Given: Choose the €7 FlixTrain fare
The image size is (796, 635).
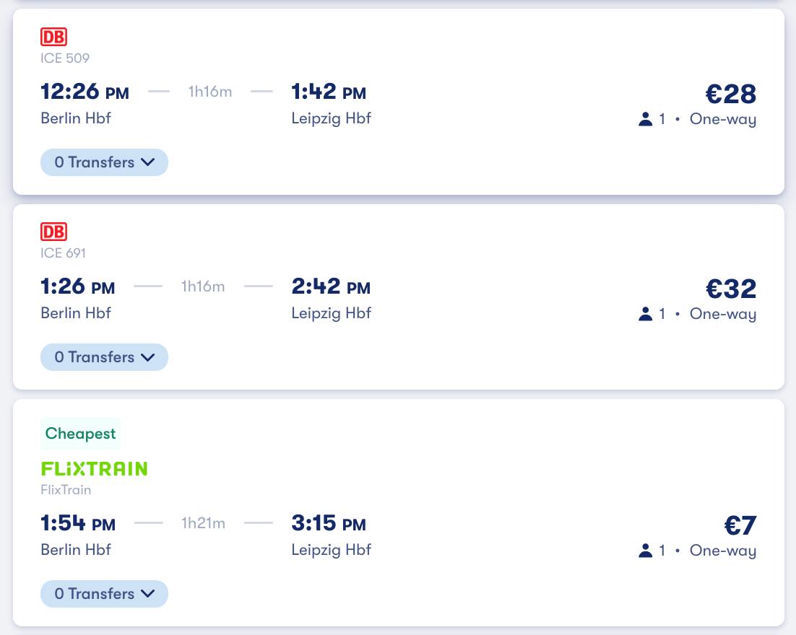Looking at the screenshot, I should [x=740, y=525].
